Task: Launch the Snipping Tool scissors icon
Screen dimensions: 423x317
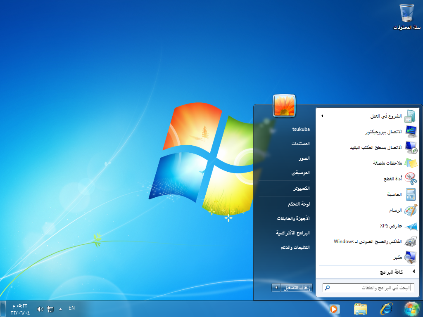Action: pos(411,179)
